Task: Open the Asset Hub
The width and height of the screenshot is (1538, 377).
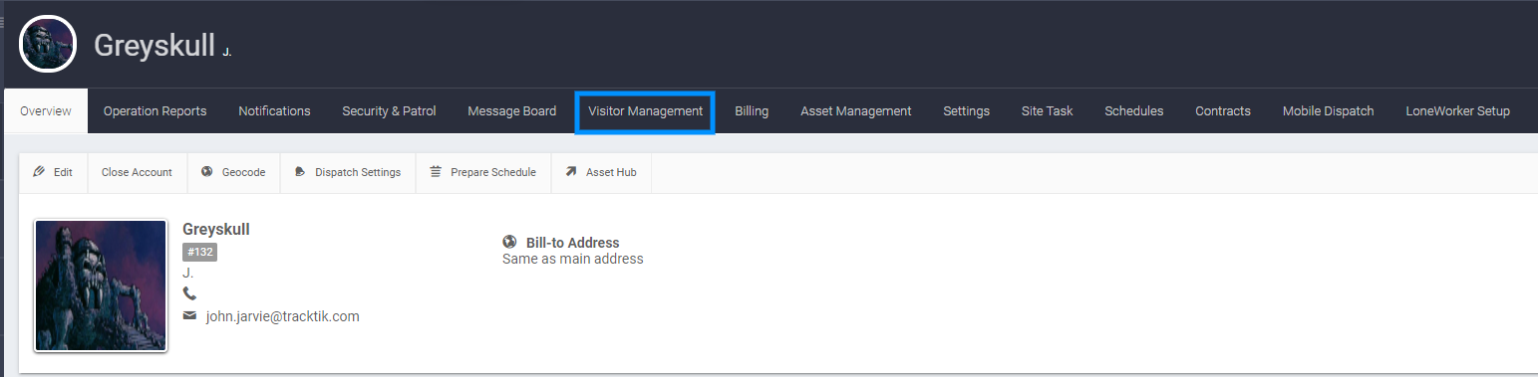Action: [600, 172]
